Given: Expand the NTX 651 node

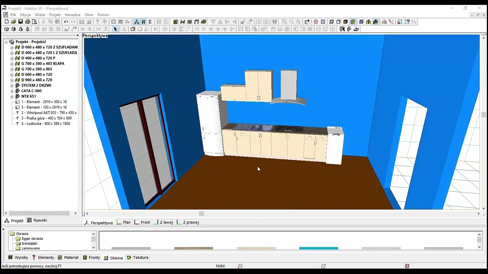Looking at the screenshot, I should 12,96.
